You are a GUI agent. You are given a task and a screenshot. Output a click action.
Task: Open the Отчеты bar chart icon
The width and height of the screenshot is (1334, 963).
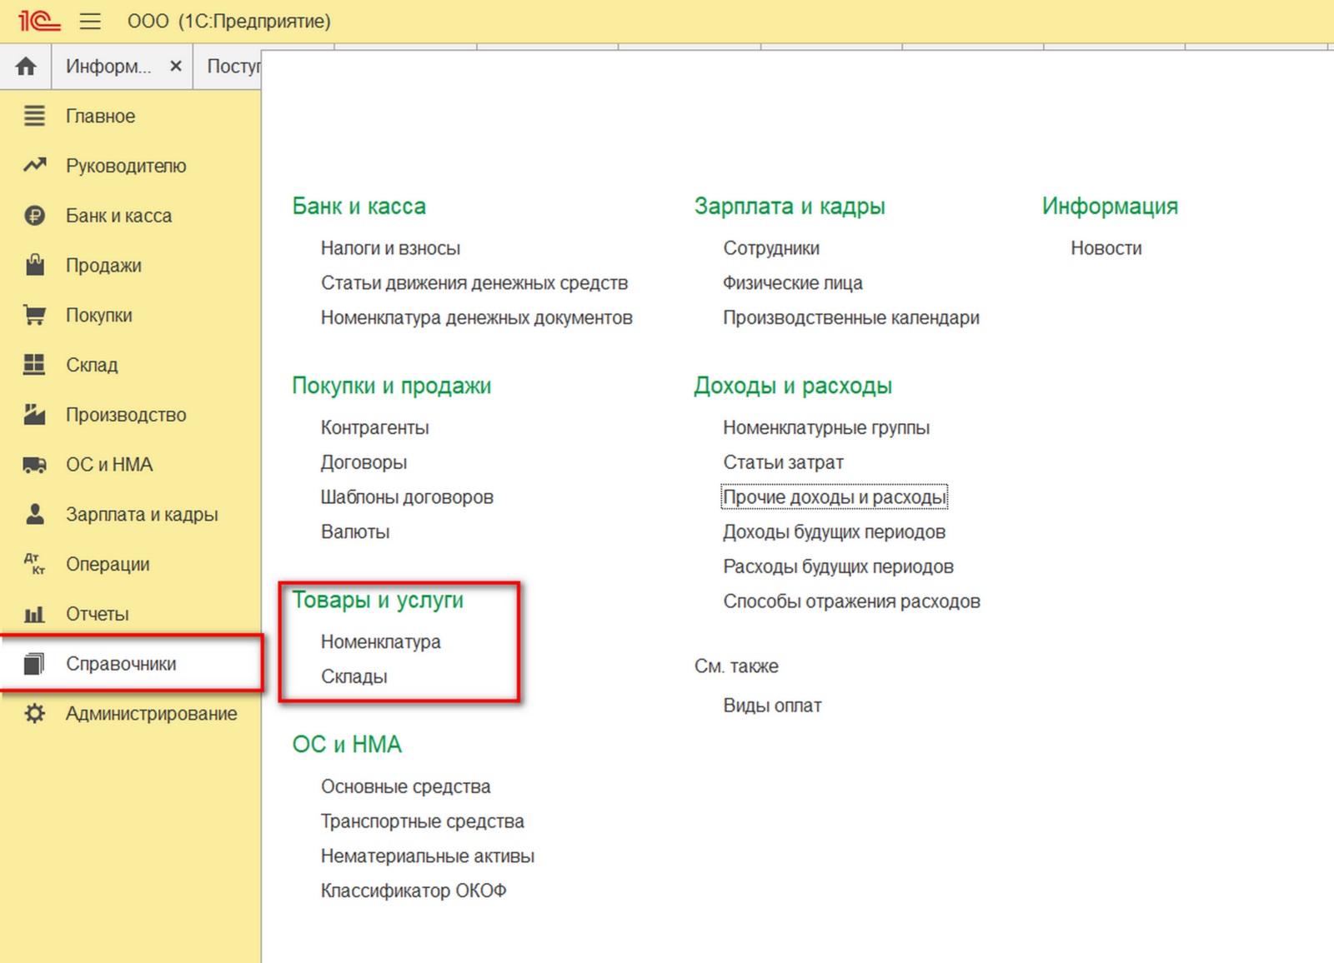34,614
